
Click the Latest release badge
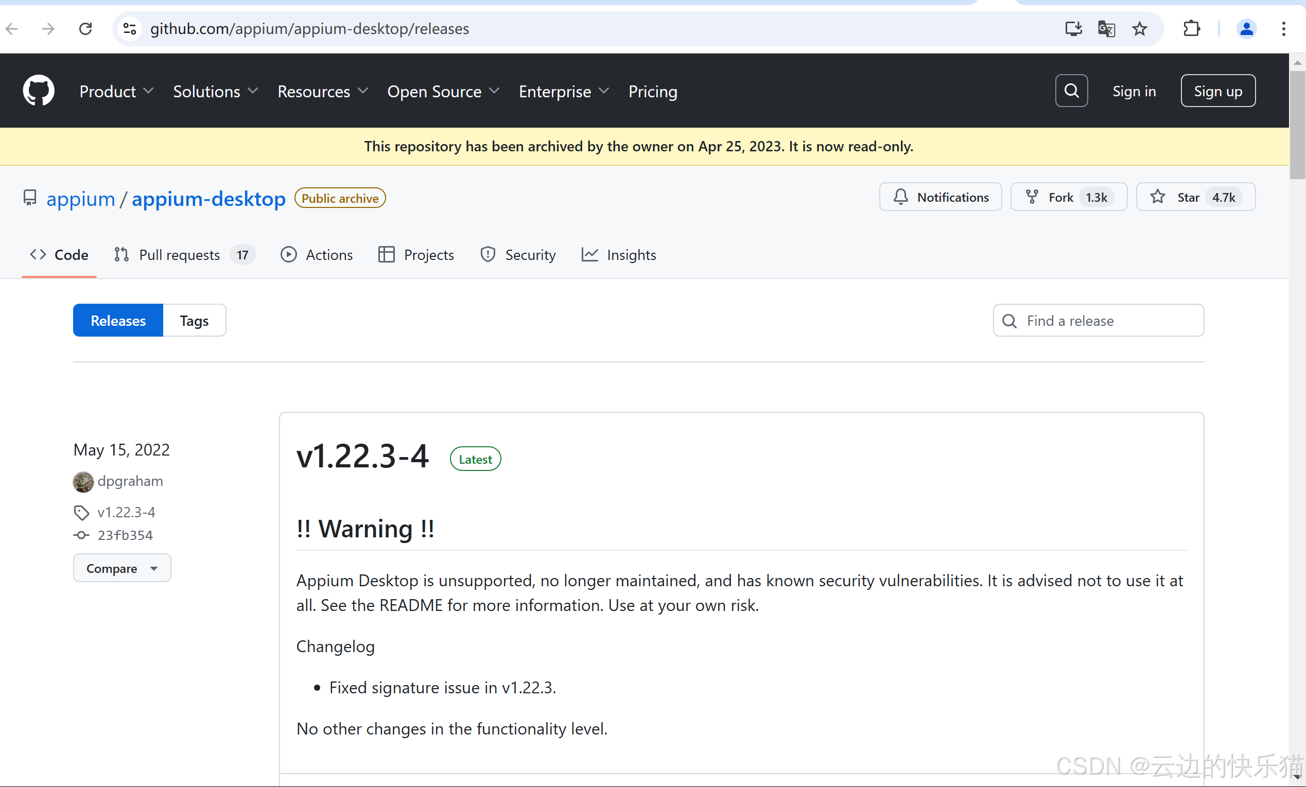point(475,459)
